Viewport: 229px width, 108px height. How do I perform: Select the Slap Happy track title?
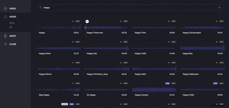click(x=44, y=95)
